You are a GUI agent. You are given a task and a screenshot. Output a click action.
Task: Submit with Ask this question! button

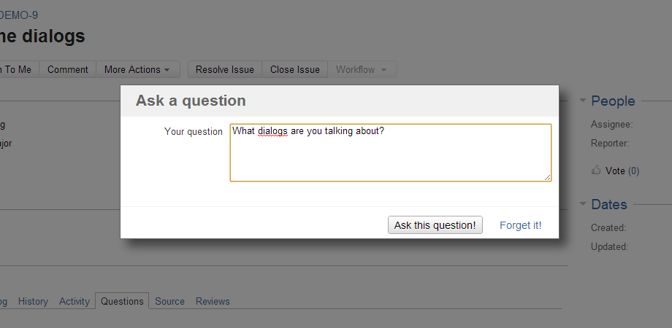(x=435, y=225)
